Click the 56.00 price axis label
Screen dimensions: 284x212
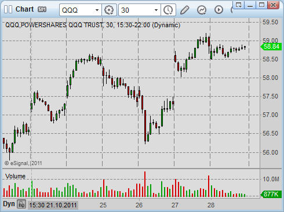(x=270, y=152)
